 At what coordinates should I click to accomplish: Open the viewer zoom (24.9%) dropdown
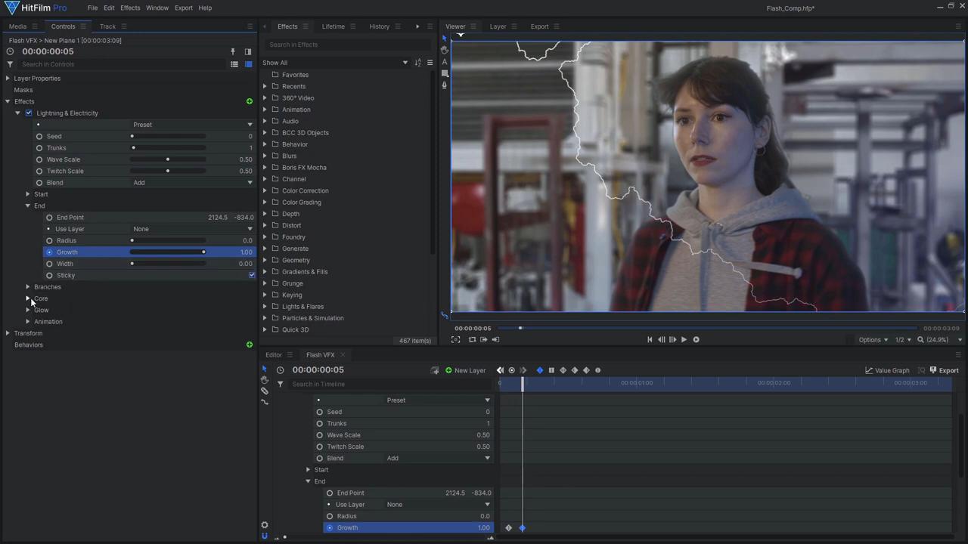point(940,340)
